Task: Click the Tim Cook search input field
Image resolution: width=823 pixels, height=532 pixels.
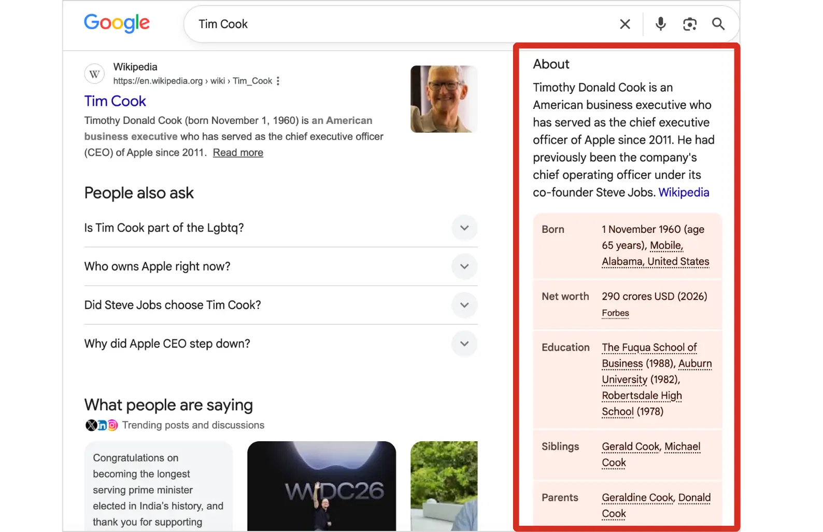Action: 404,24
